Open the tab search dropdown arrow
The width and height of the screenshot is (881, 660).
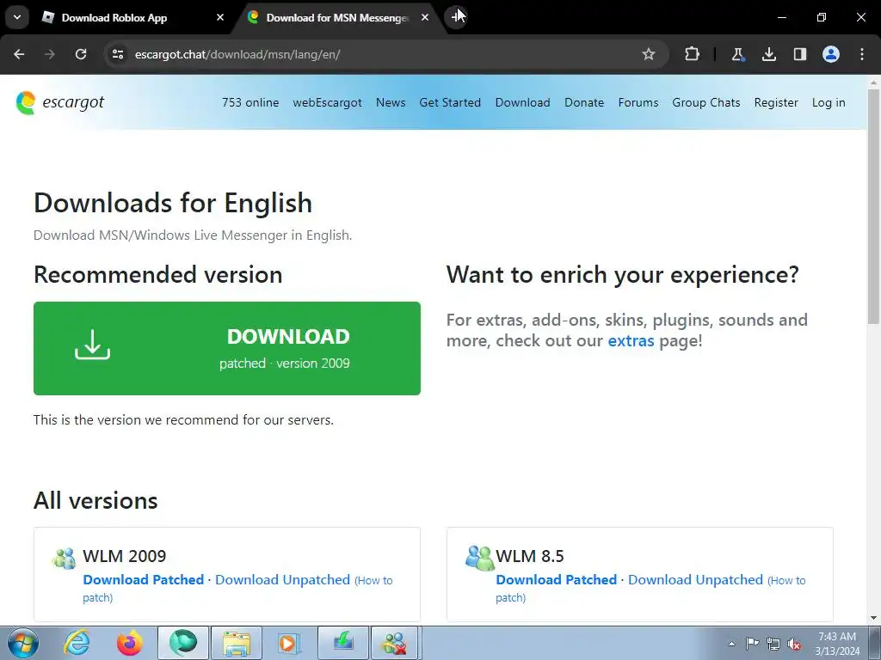(x=17, y=17)
